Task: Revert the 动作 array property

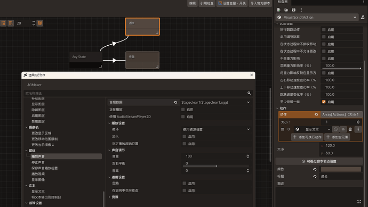Action: point(316,114)
